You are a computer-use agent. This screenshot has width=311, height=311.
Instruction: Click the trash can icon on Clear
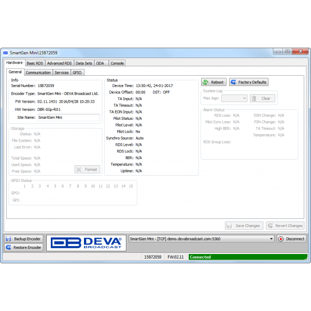click(x=254, y=98)
